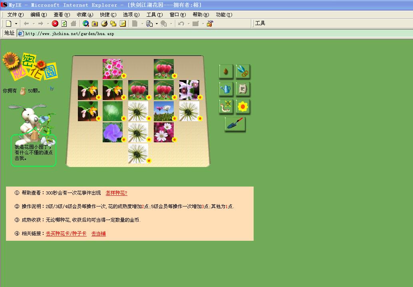
Task: Open the 怎样种花? help link
Action: (116, 193)
